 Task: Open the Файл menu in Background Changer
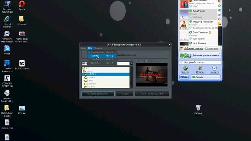(x=83, y=48)
